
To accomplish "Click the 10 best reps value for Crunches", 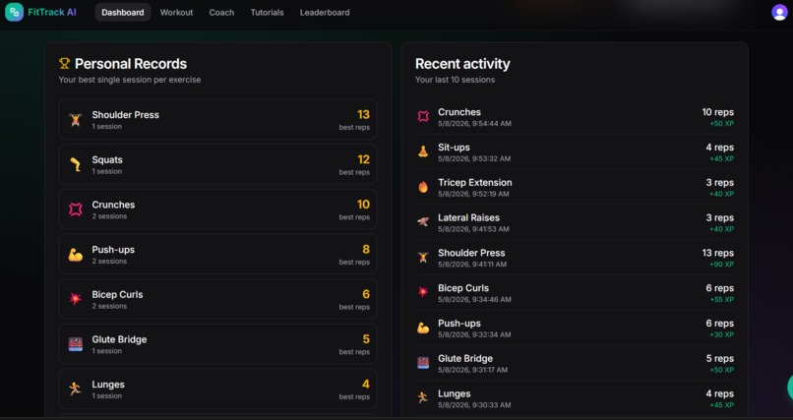I will pos(363,205).
